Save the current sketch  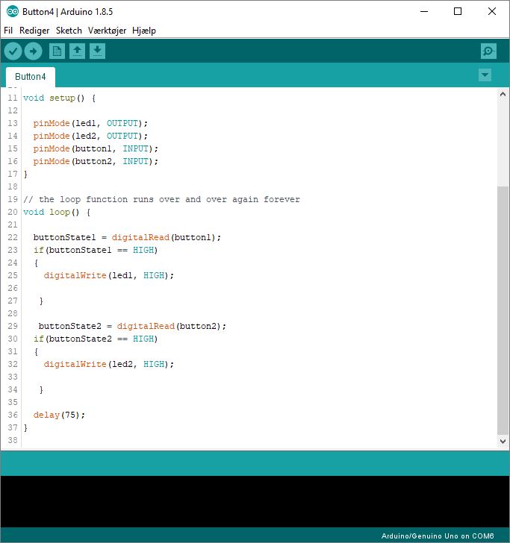[x=97, y=51]
